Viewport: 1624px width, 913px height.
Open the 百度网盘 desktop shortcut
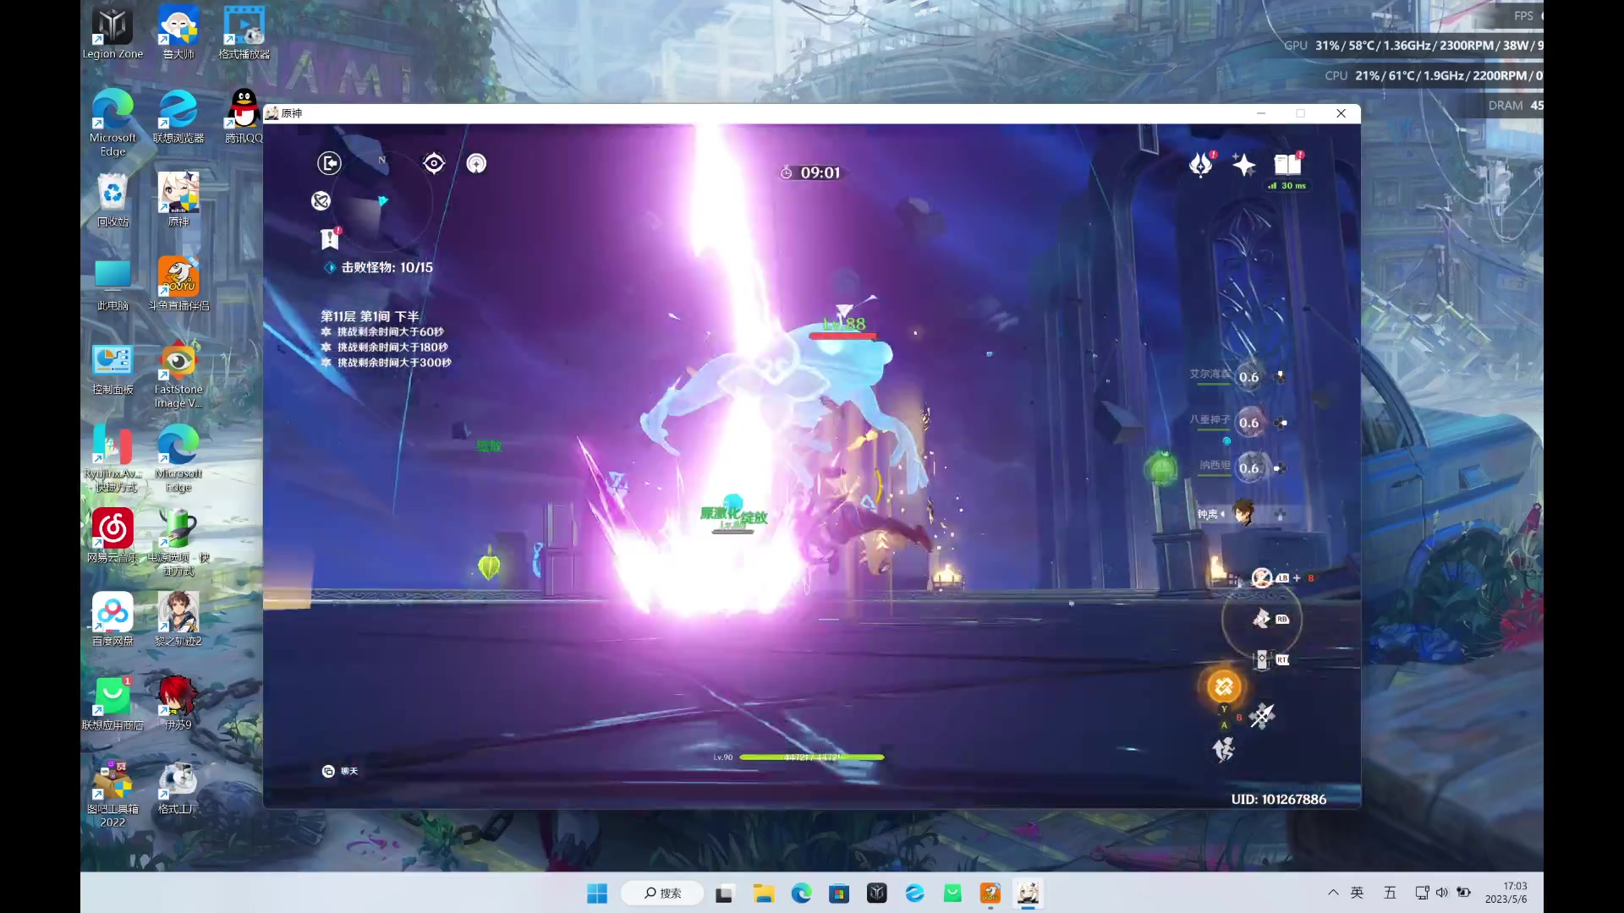coord(112,620)
